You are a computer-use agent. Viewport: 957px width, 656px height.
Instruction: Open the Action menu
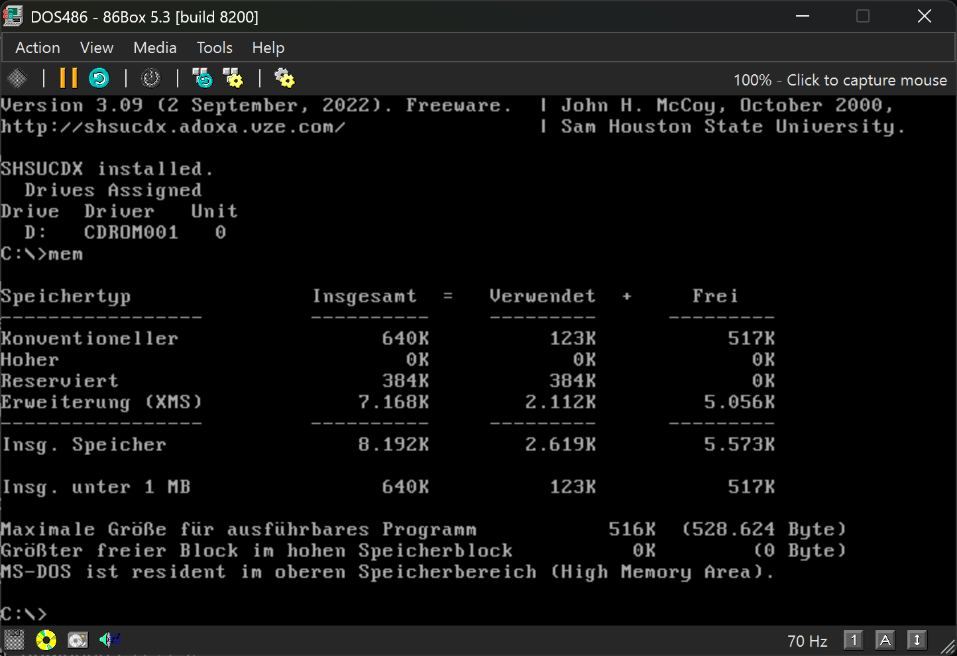tap(38, 48)
